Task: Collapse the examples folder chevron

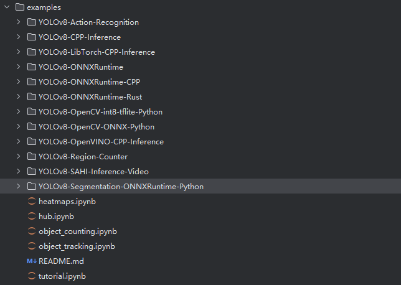Action: point(7,7)
